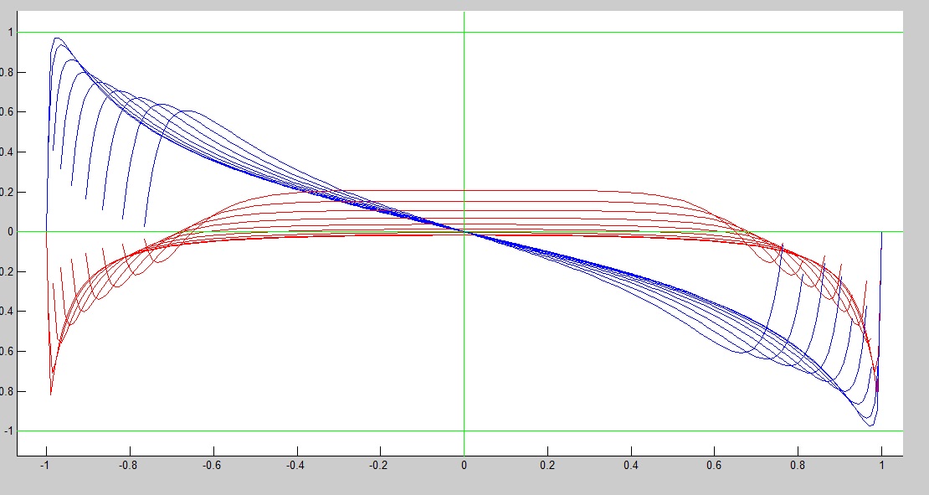Click where vertical green line meets y=1 line

point(464,33)
